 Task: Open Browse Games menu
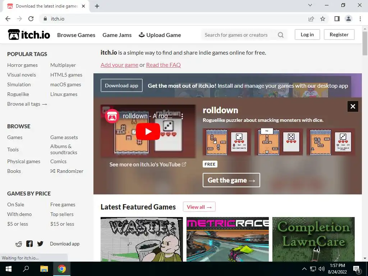pos(76,35)
